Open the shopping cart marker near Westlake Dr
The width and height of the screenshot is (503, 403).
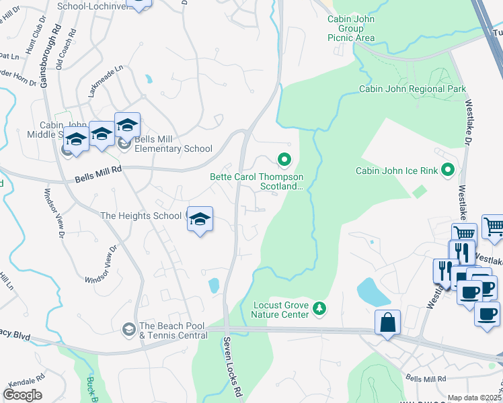pyautogui.click(x=464, y=232)
